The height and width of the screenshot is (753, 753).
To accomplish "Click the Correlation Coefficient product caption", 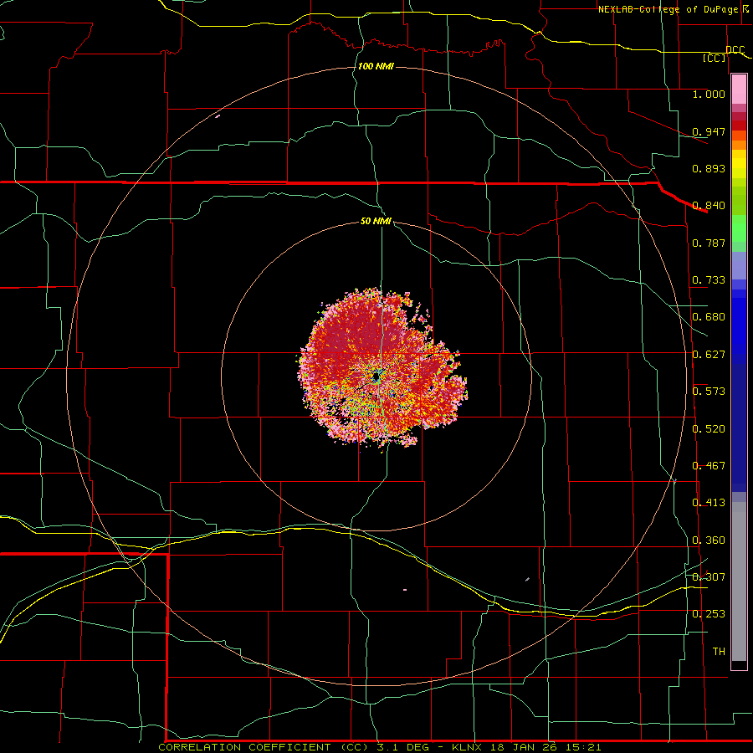I will [379, 747].
